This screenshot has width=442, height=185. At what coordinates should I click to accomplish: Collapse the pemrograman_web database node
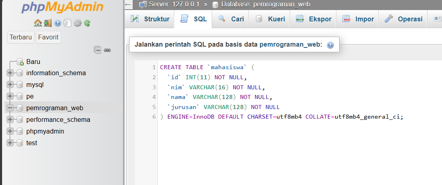[10, 108]
